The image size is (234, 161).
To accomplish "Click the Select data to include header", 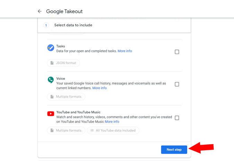I will [x=73, y=25].
